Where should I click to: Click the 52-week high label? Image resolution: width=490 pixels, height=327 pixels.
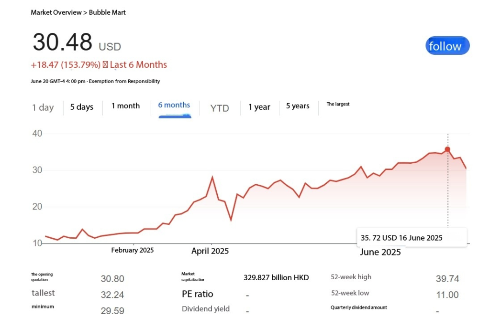351,277
